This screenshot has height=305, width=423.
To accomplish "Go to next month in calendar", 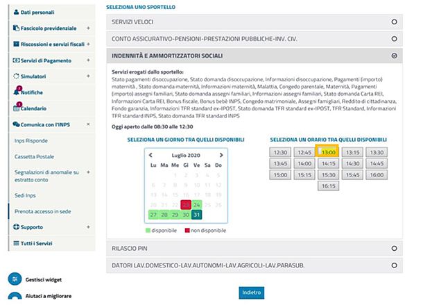I will tap(221, 155).
